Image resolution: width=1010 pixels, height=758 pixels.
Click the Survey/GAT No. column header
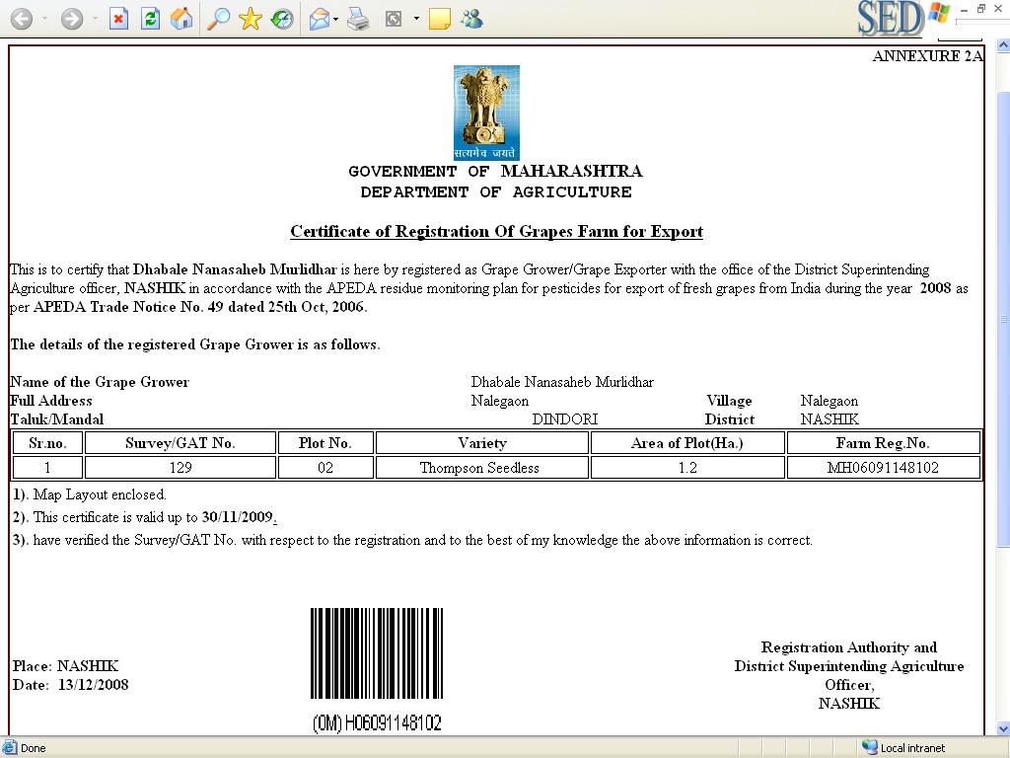[x=180, y=443]
